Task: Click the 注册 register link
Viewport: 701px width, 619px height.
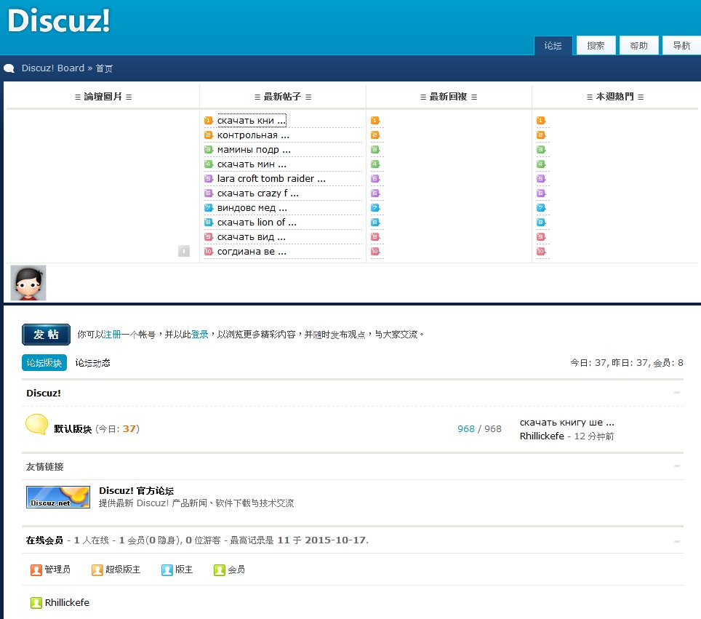Action: pos(112,335)
